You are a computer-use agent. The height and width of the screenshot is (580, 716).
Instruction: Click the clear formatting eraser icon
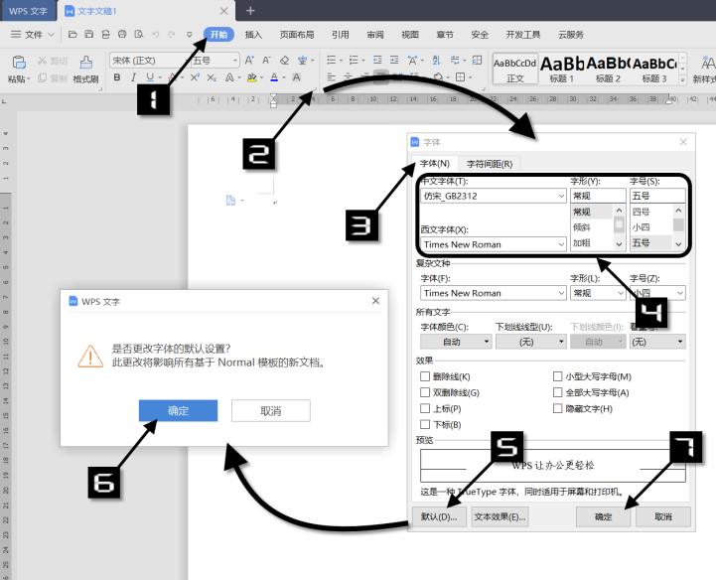tap(284, 61)
